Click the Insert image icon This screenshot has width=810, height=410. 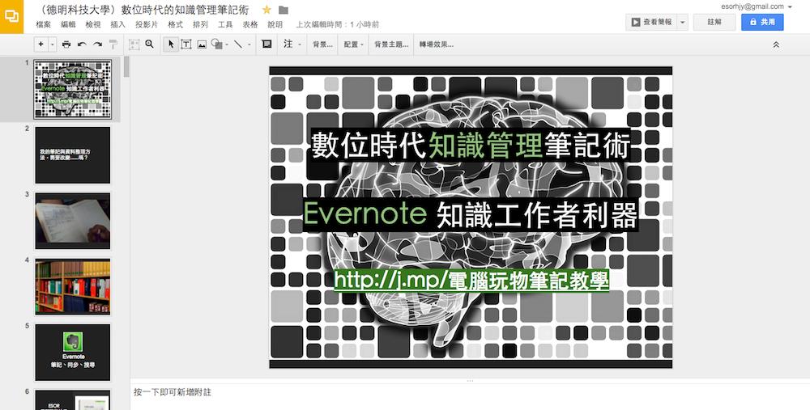click(202, 44)
